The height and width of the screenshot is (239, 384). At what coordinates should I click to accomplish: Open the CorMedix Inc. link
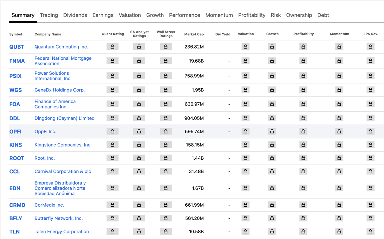coord(49,205)
